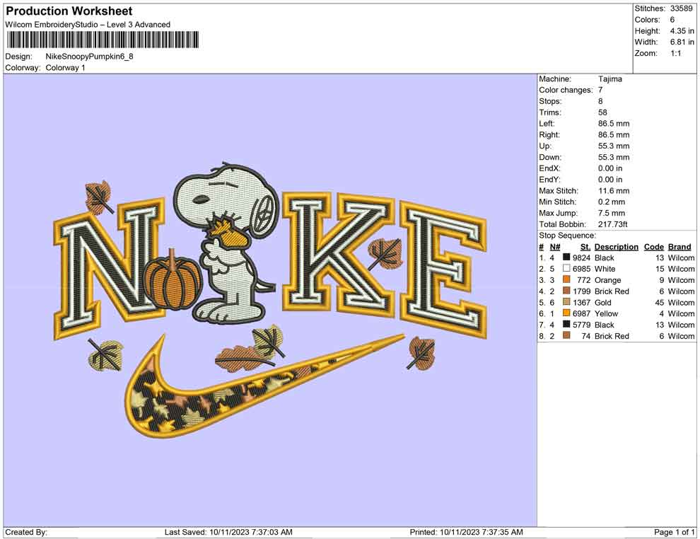Image resolution: width=700 pixels, height=539 pixels.
Task: Click the Up value 55.3 mm
Action: [x=614, y=146]
